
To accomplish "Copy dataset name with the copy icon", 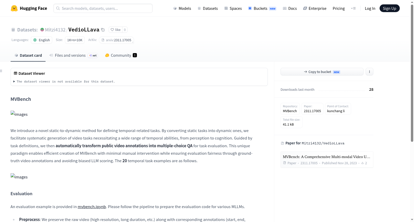I will (x=103, y=30).
